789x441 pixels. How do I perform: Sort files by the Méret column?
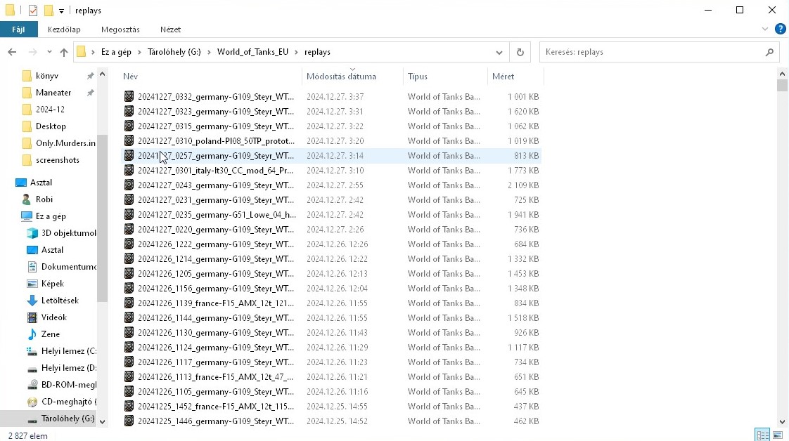tap(515, 77)
